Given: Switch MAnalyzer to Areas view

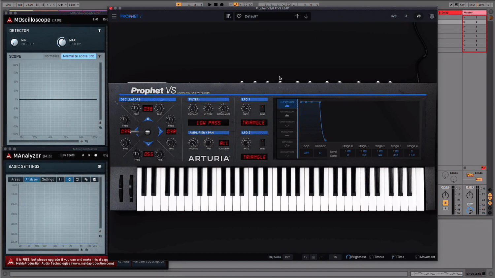Looking at the screenshot, I should pos(16,179).
